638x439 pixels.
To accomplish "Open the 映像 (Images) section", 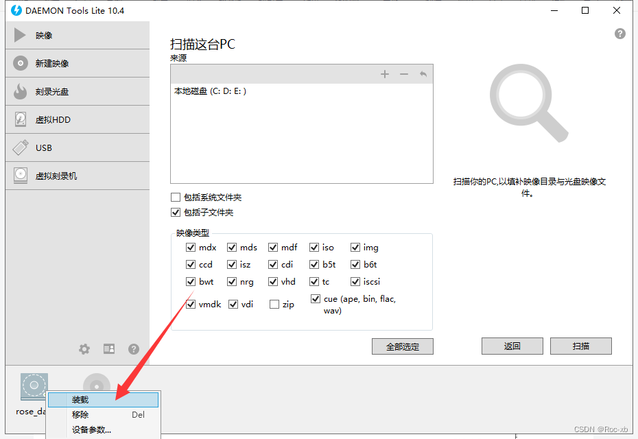I will 78,36.
